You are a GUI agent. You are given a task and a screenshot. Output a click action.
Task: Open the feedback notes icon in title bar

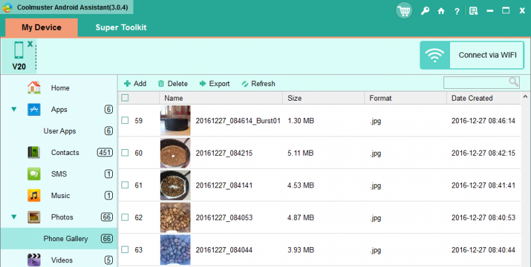tap(473, 11)
